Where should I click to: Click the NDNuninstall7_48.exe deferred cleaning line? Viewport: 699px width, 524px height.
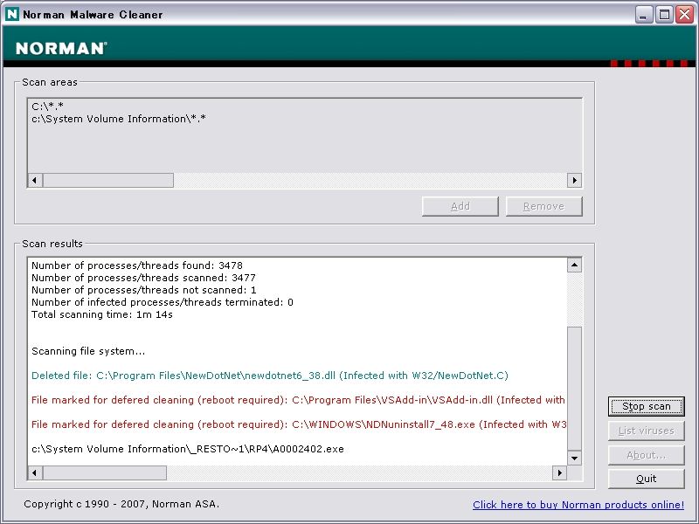click(x=297, y=424)
